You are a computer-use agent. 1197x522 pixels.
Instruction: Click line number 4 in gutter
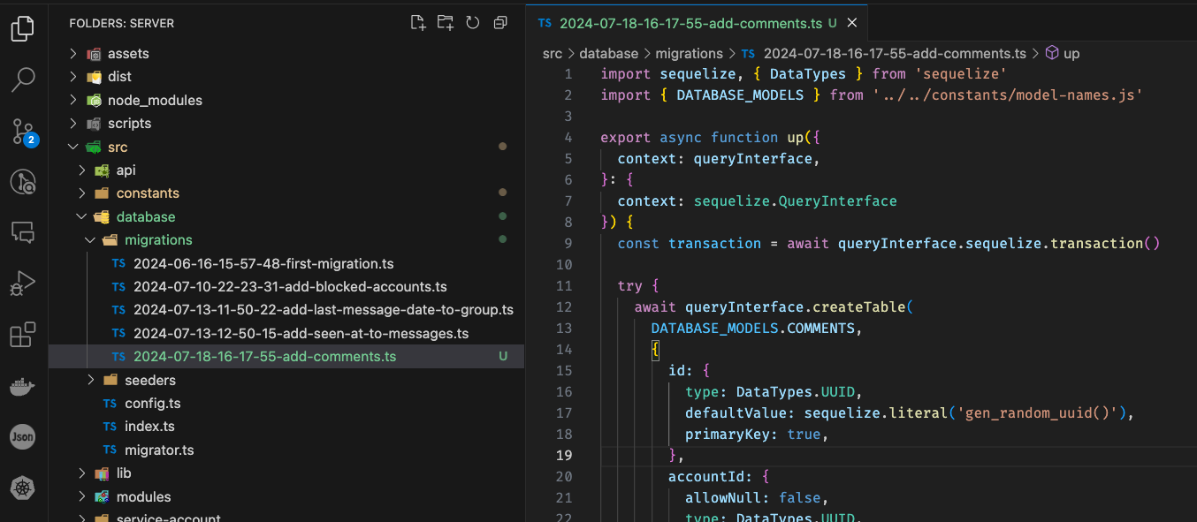[x=569, y=138]
